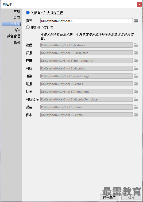
Task: Click the 材质模板 label text
Action: (x=32, y=99)
